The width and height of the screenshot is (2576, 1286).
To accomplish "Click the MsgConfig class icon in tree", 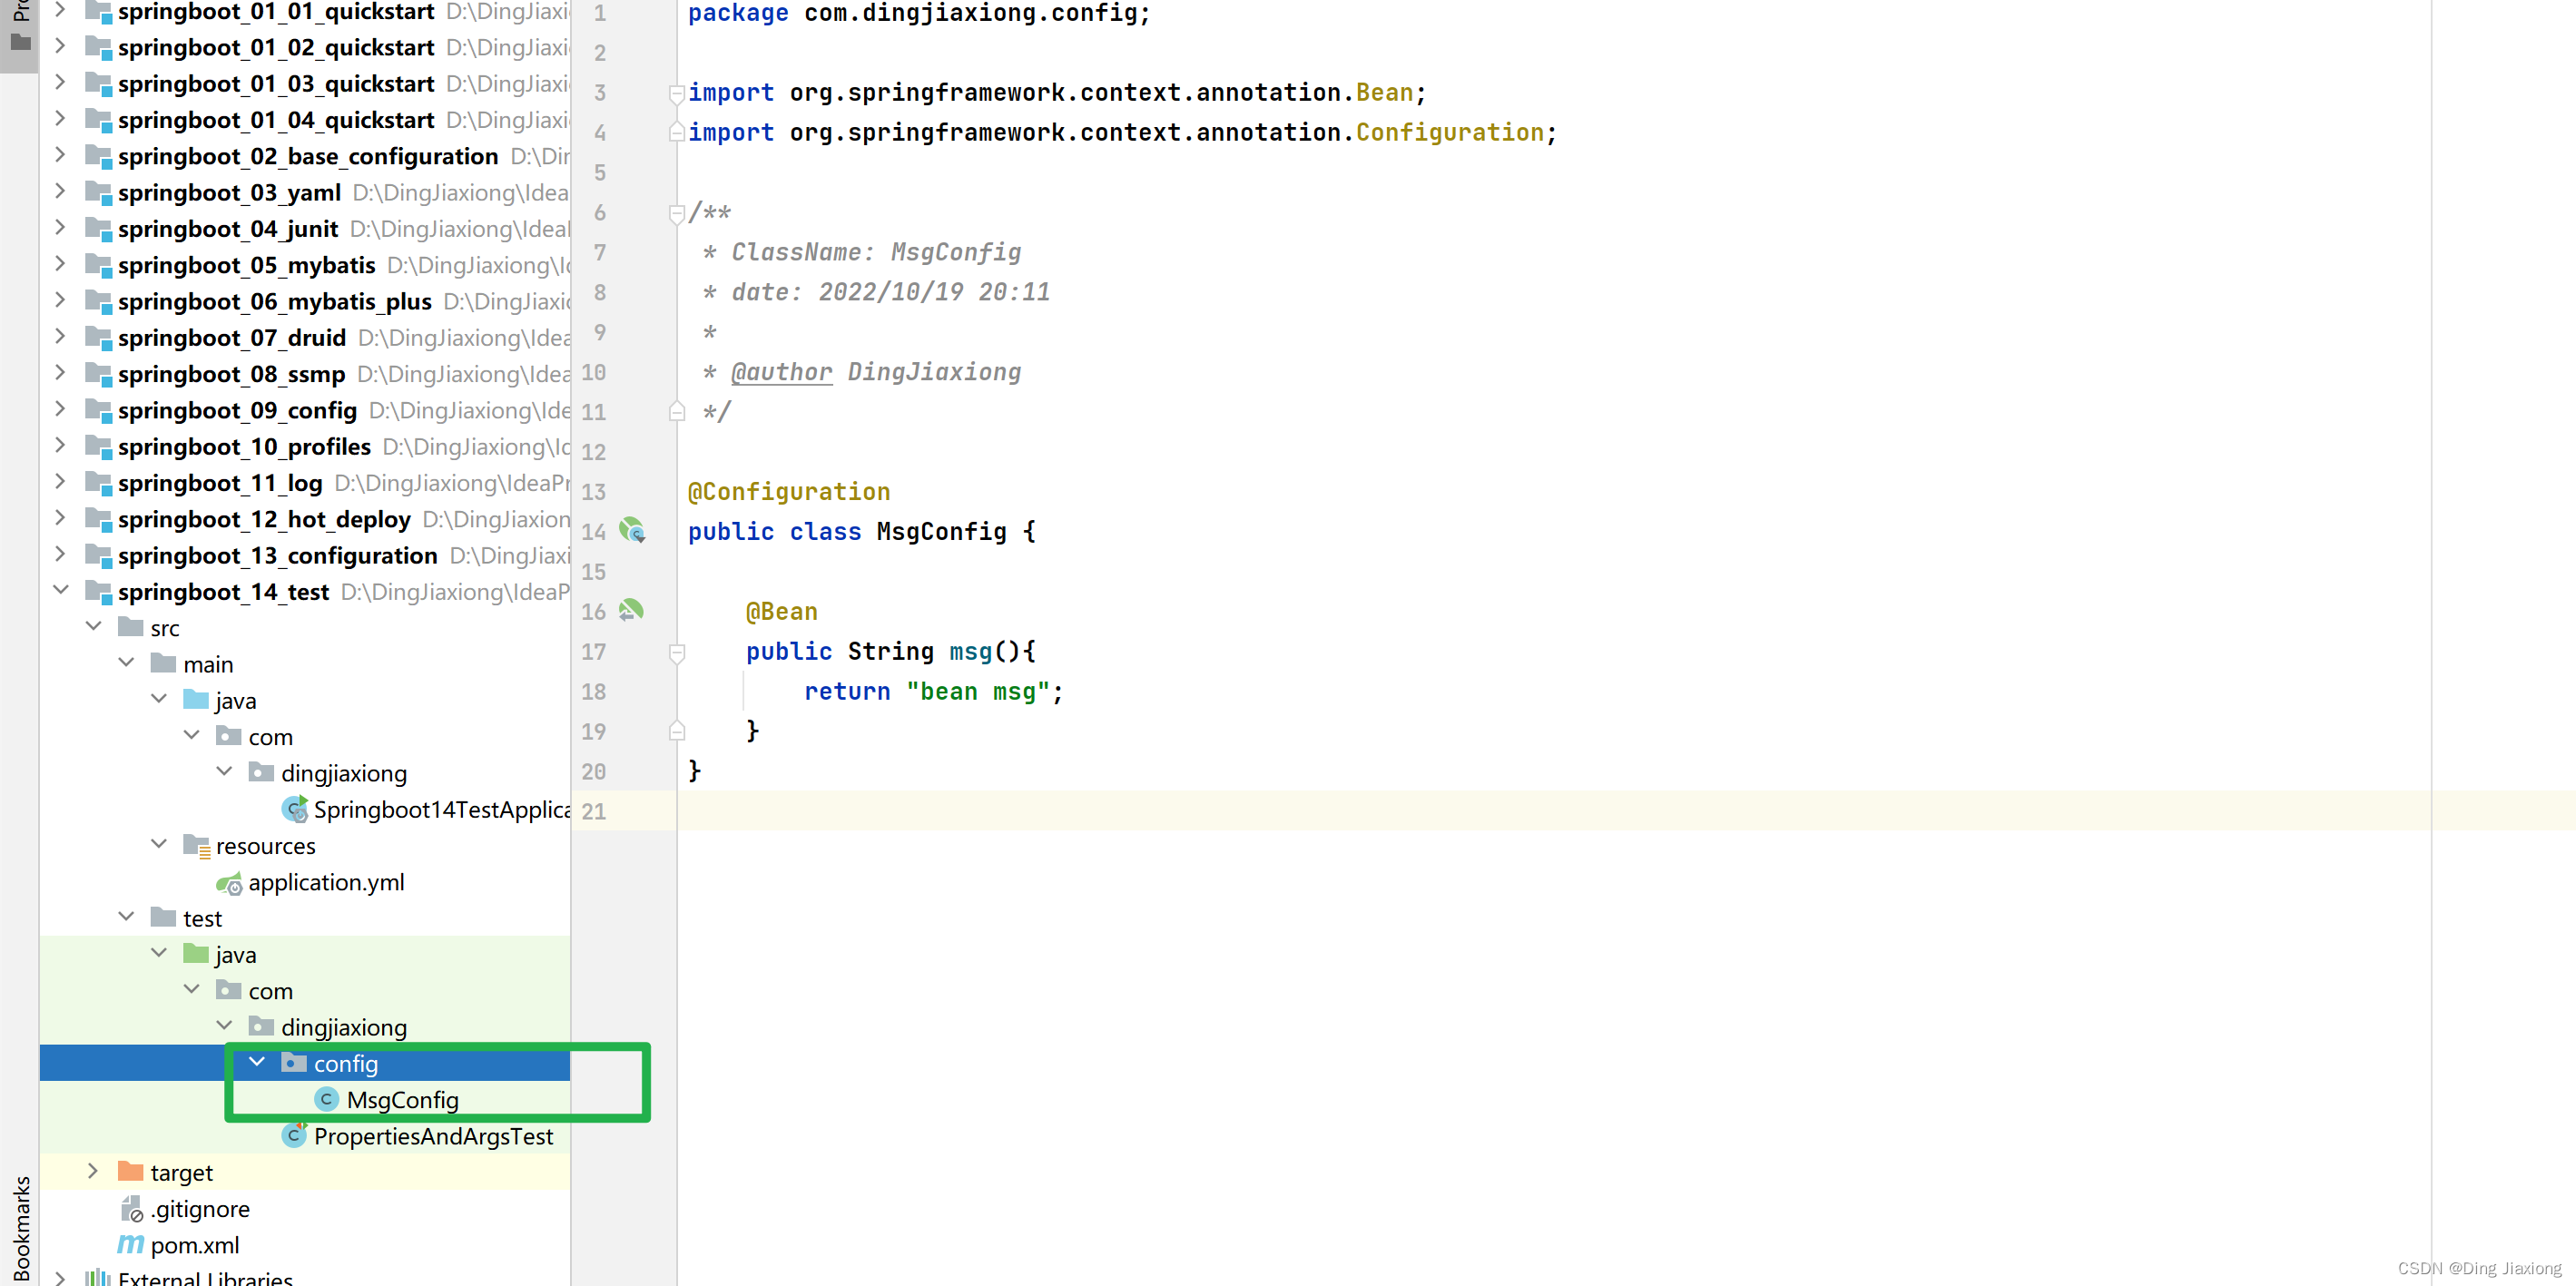I will (x=326, y=1100).
